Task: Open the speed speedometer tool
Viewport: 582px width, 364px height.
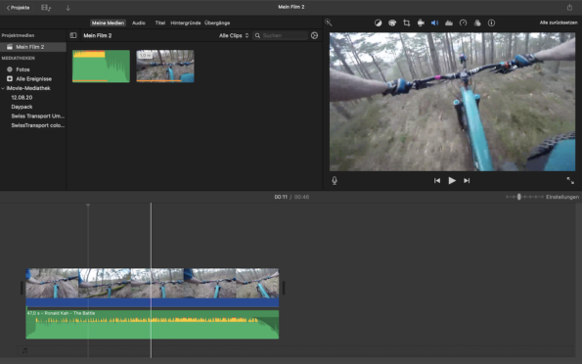Action: point(463,23)
